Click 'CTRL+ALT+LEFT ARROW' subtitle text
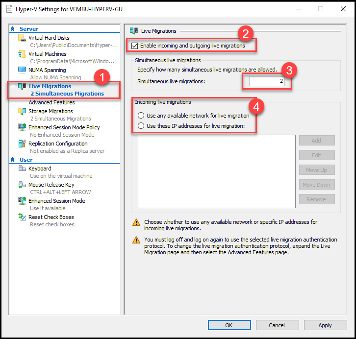 60,193
